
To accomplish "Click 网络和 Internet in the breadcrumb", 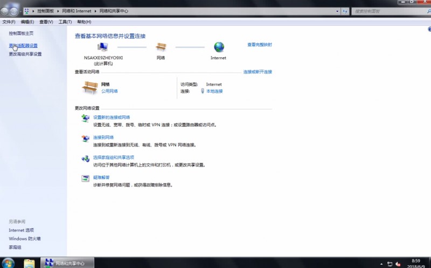I will [x=77, y=11].
